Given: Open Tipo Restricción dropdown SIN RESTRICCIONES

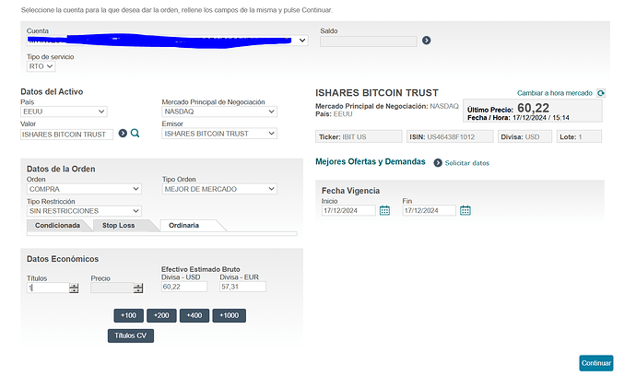Looking at the screenshot, I should 84,211.
